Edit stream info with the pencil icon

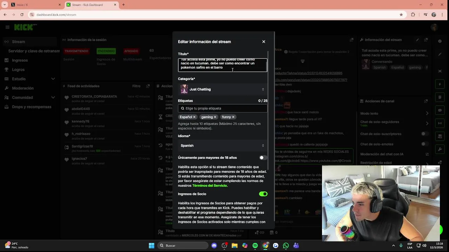tap(417, 40)
